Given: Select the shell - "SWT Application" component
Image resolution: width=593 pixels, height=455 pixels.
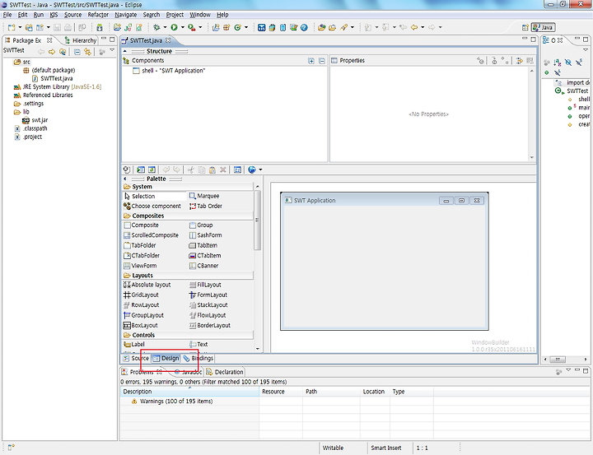Looking at the screenshot, I should point(169,71).
